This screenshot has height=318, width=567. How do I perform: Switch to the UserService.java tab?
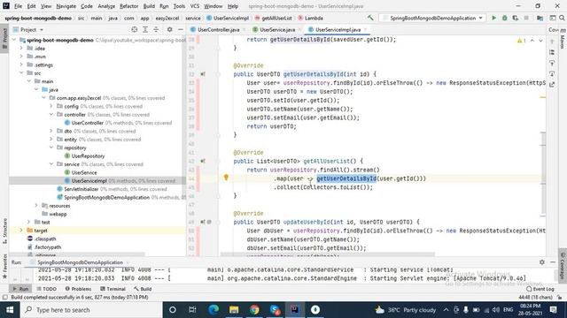pyautogui.click(x=277, y=29)
